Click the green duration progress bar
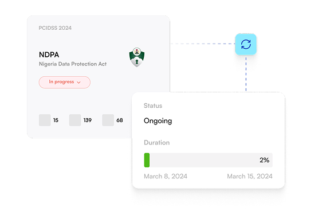 [x=147, y=160]
